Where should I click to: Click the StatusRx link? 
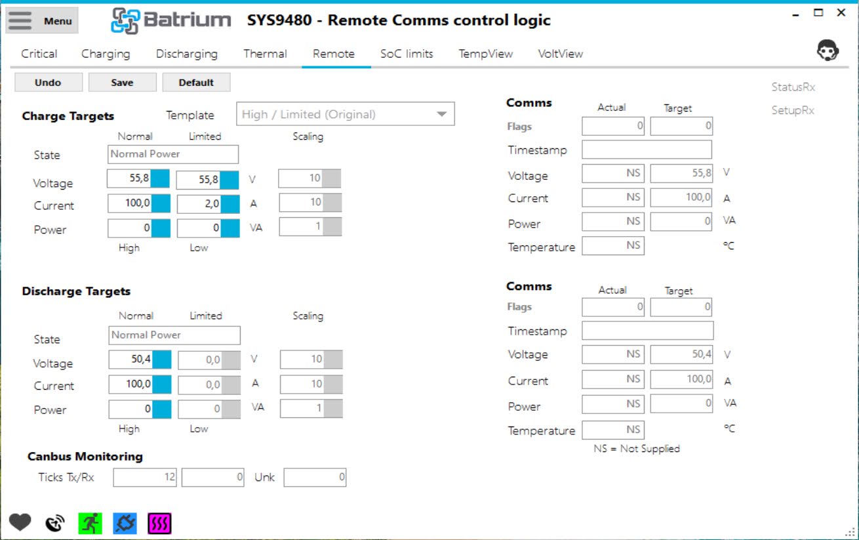click(793, 87)
